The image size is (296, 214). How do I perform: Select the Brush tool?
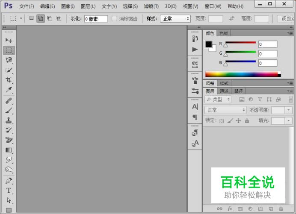[9, 111]
